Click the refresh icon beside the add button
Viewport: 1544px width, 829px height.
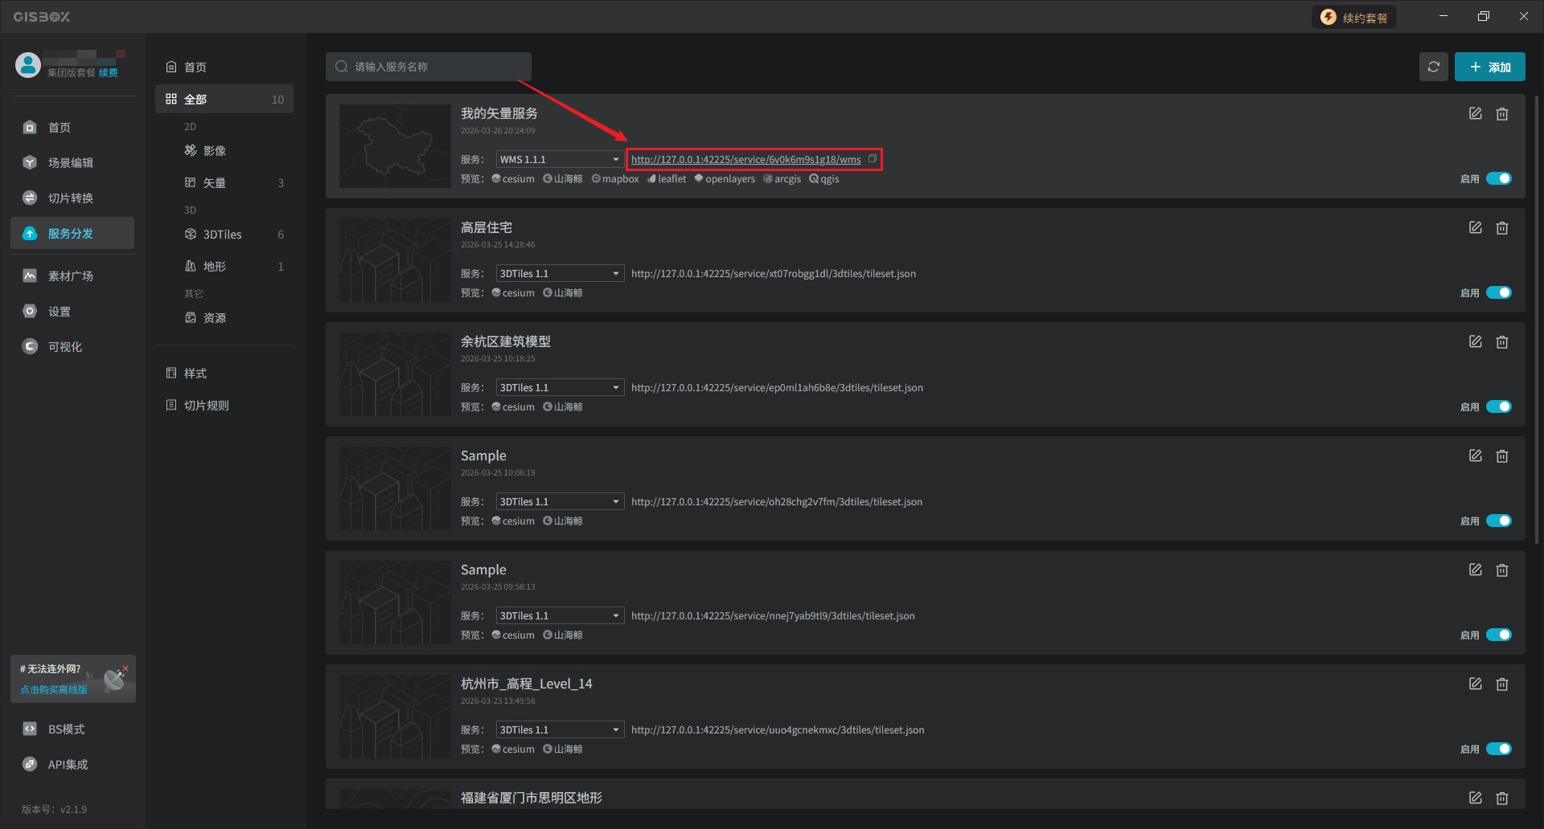click(1433, 67)
